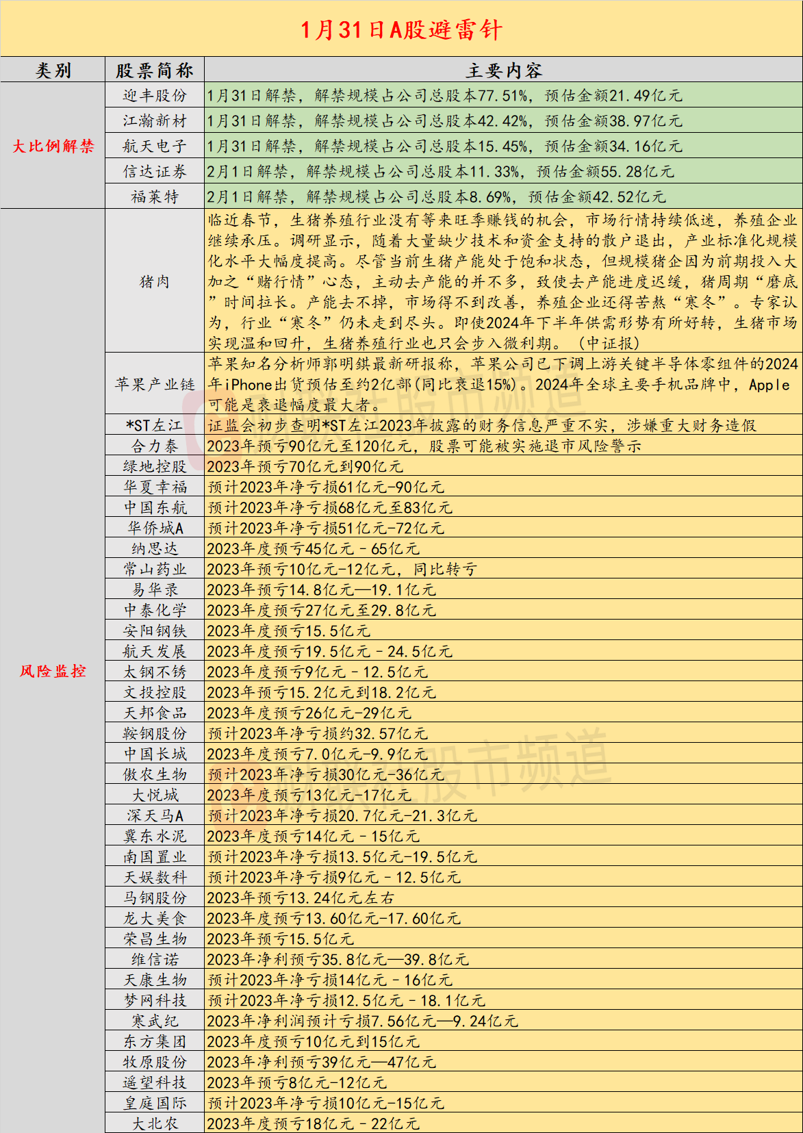Select the 傲农生物 stock cell
Viewport: 803px width, 1133px height.
click(x=155, y=774)
